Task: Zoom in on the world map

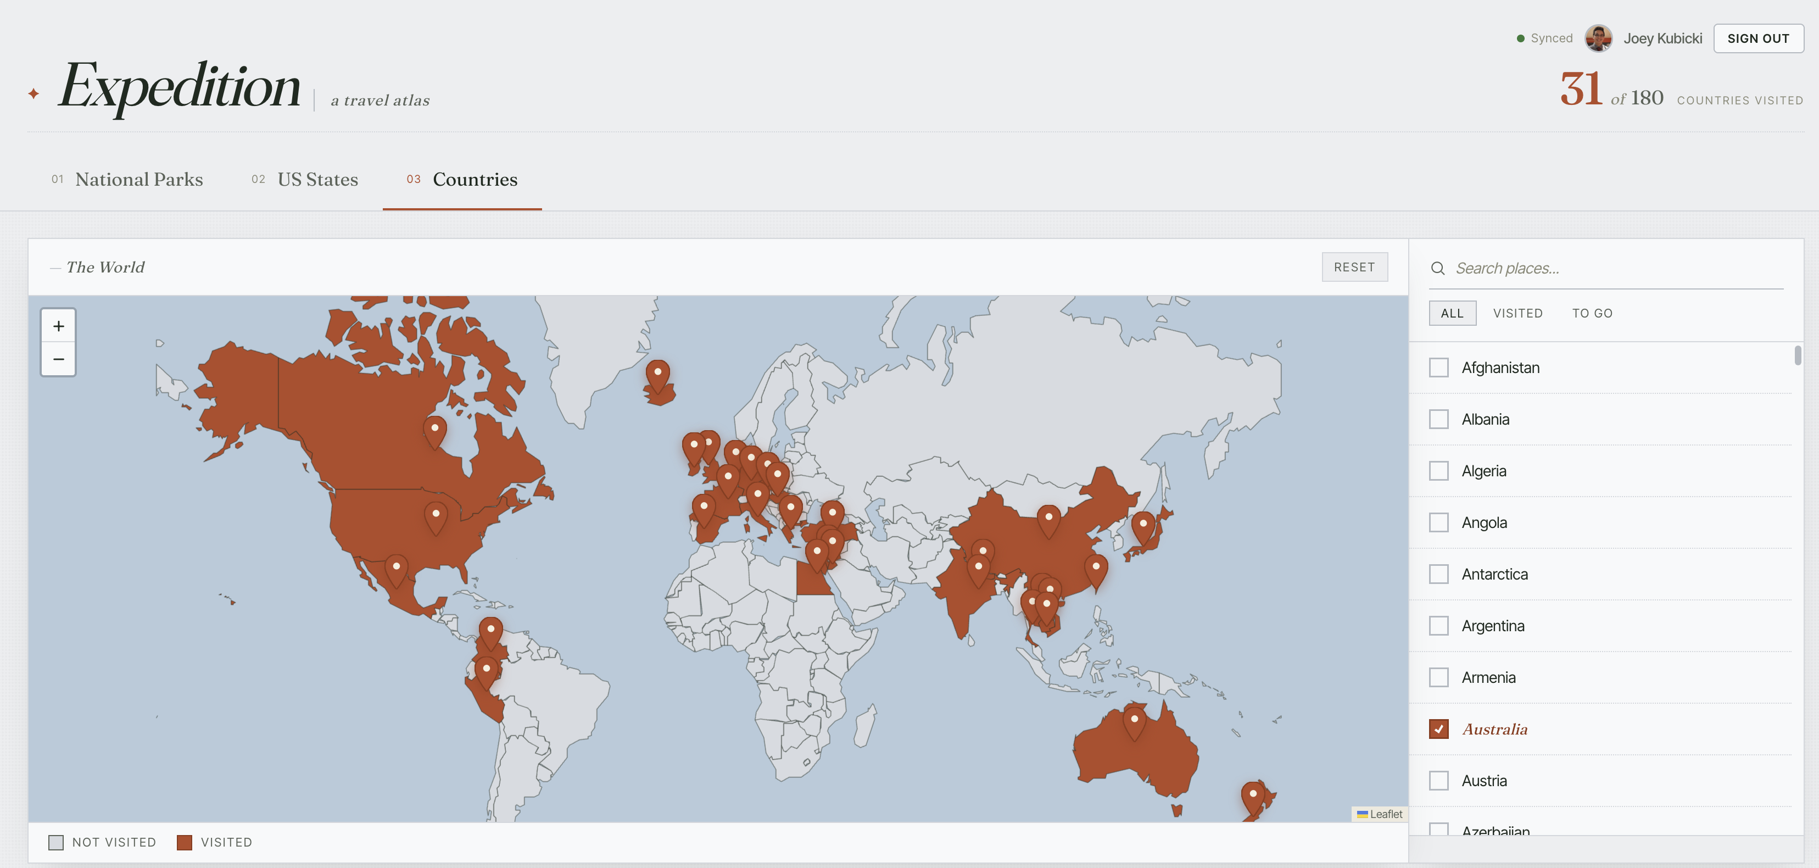Action: pyautogui.click(x=59, y=326)
